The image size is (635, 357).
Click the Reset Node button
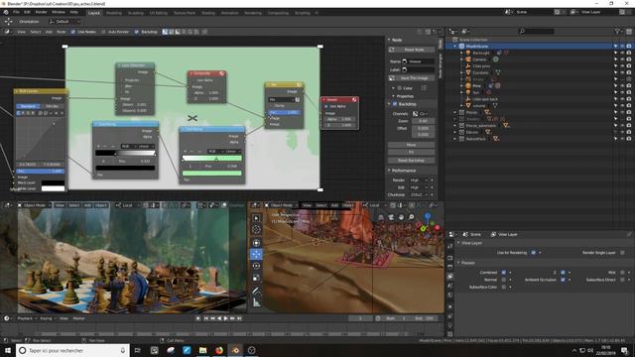click(x=412, y=50)
